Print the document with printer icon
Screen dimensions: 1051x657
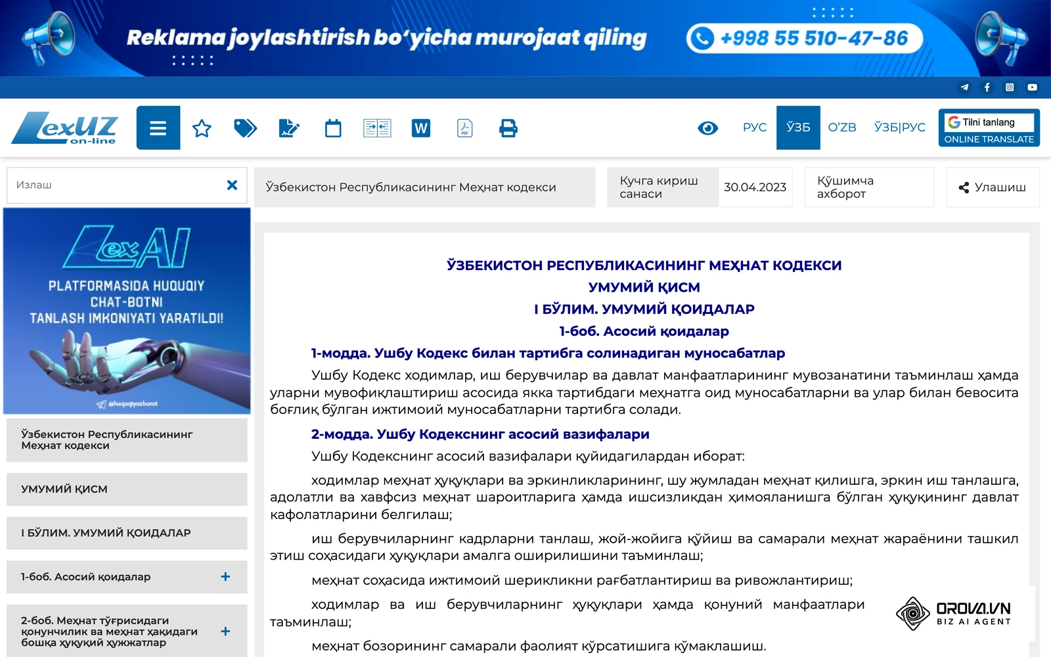[x=508, y=128]
